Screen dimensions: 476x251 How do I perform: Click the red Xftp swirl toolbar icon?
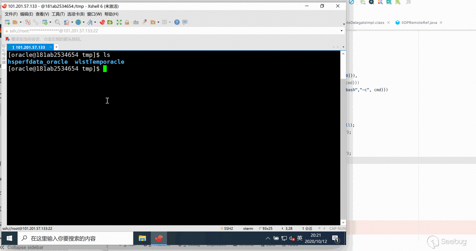(x=102, y=22)
